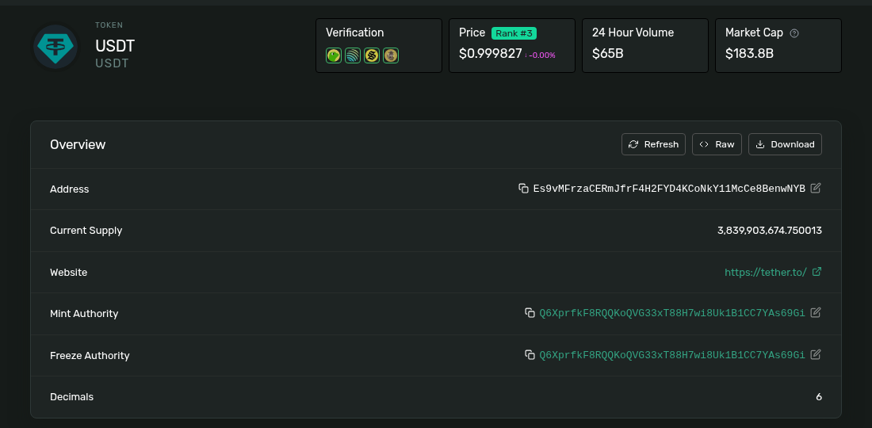Viewport: 872px width, 428px height.
Task: Show the Raw account data
Action: point(717,144)
